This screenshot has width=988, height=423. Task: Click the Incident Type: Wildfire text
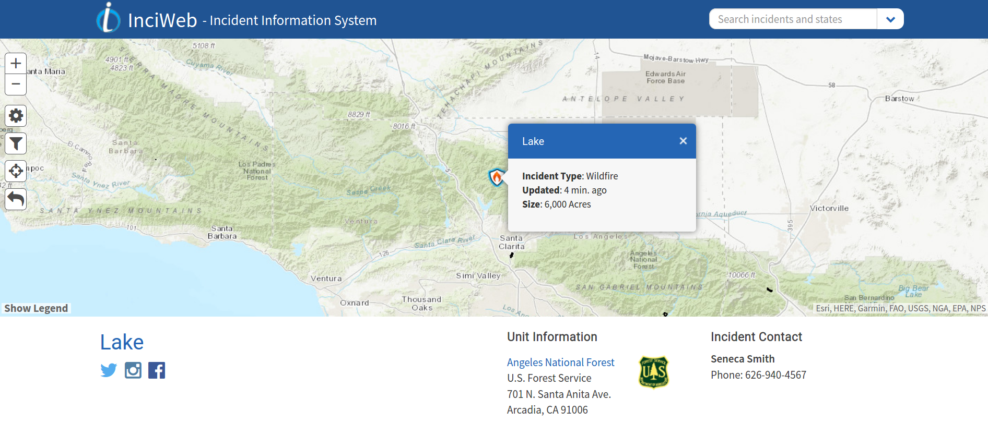click(570, 176)
